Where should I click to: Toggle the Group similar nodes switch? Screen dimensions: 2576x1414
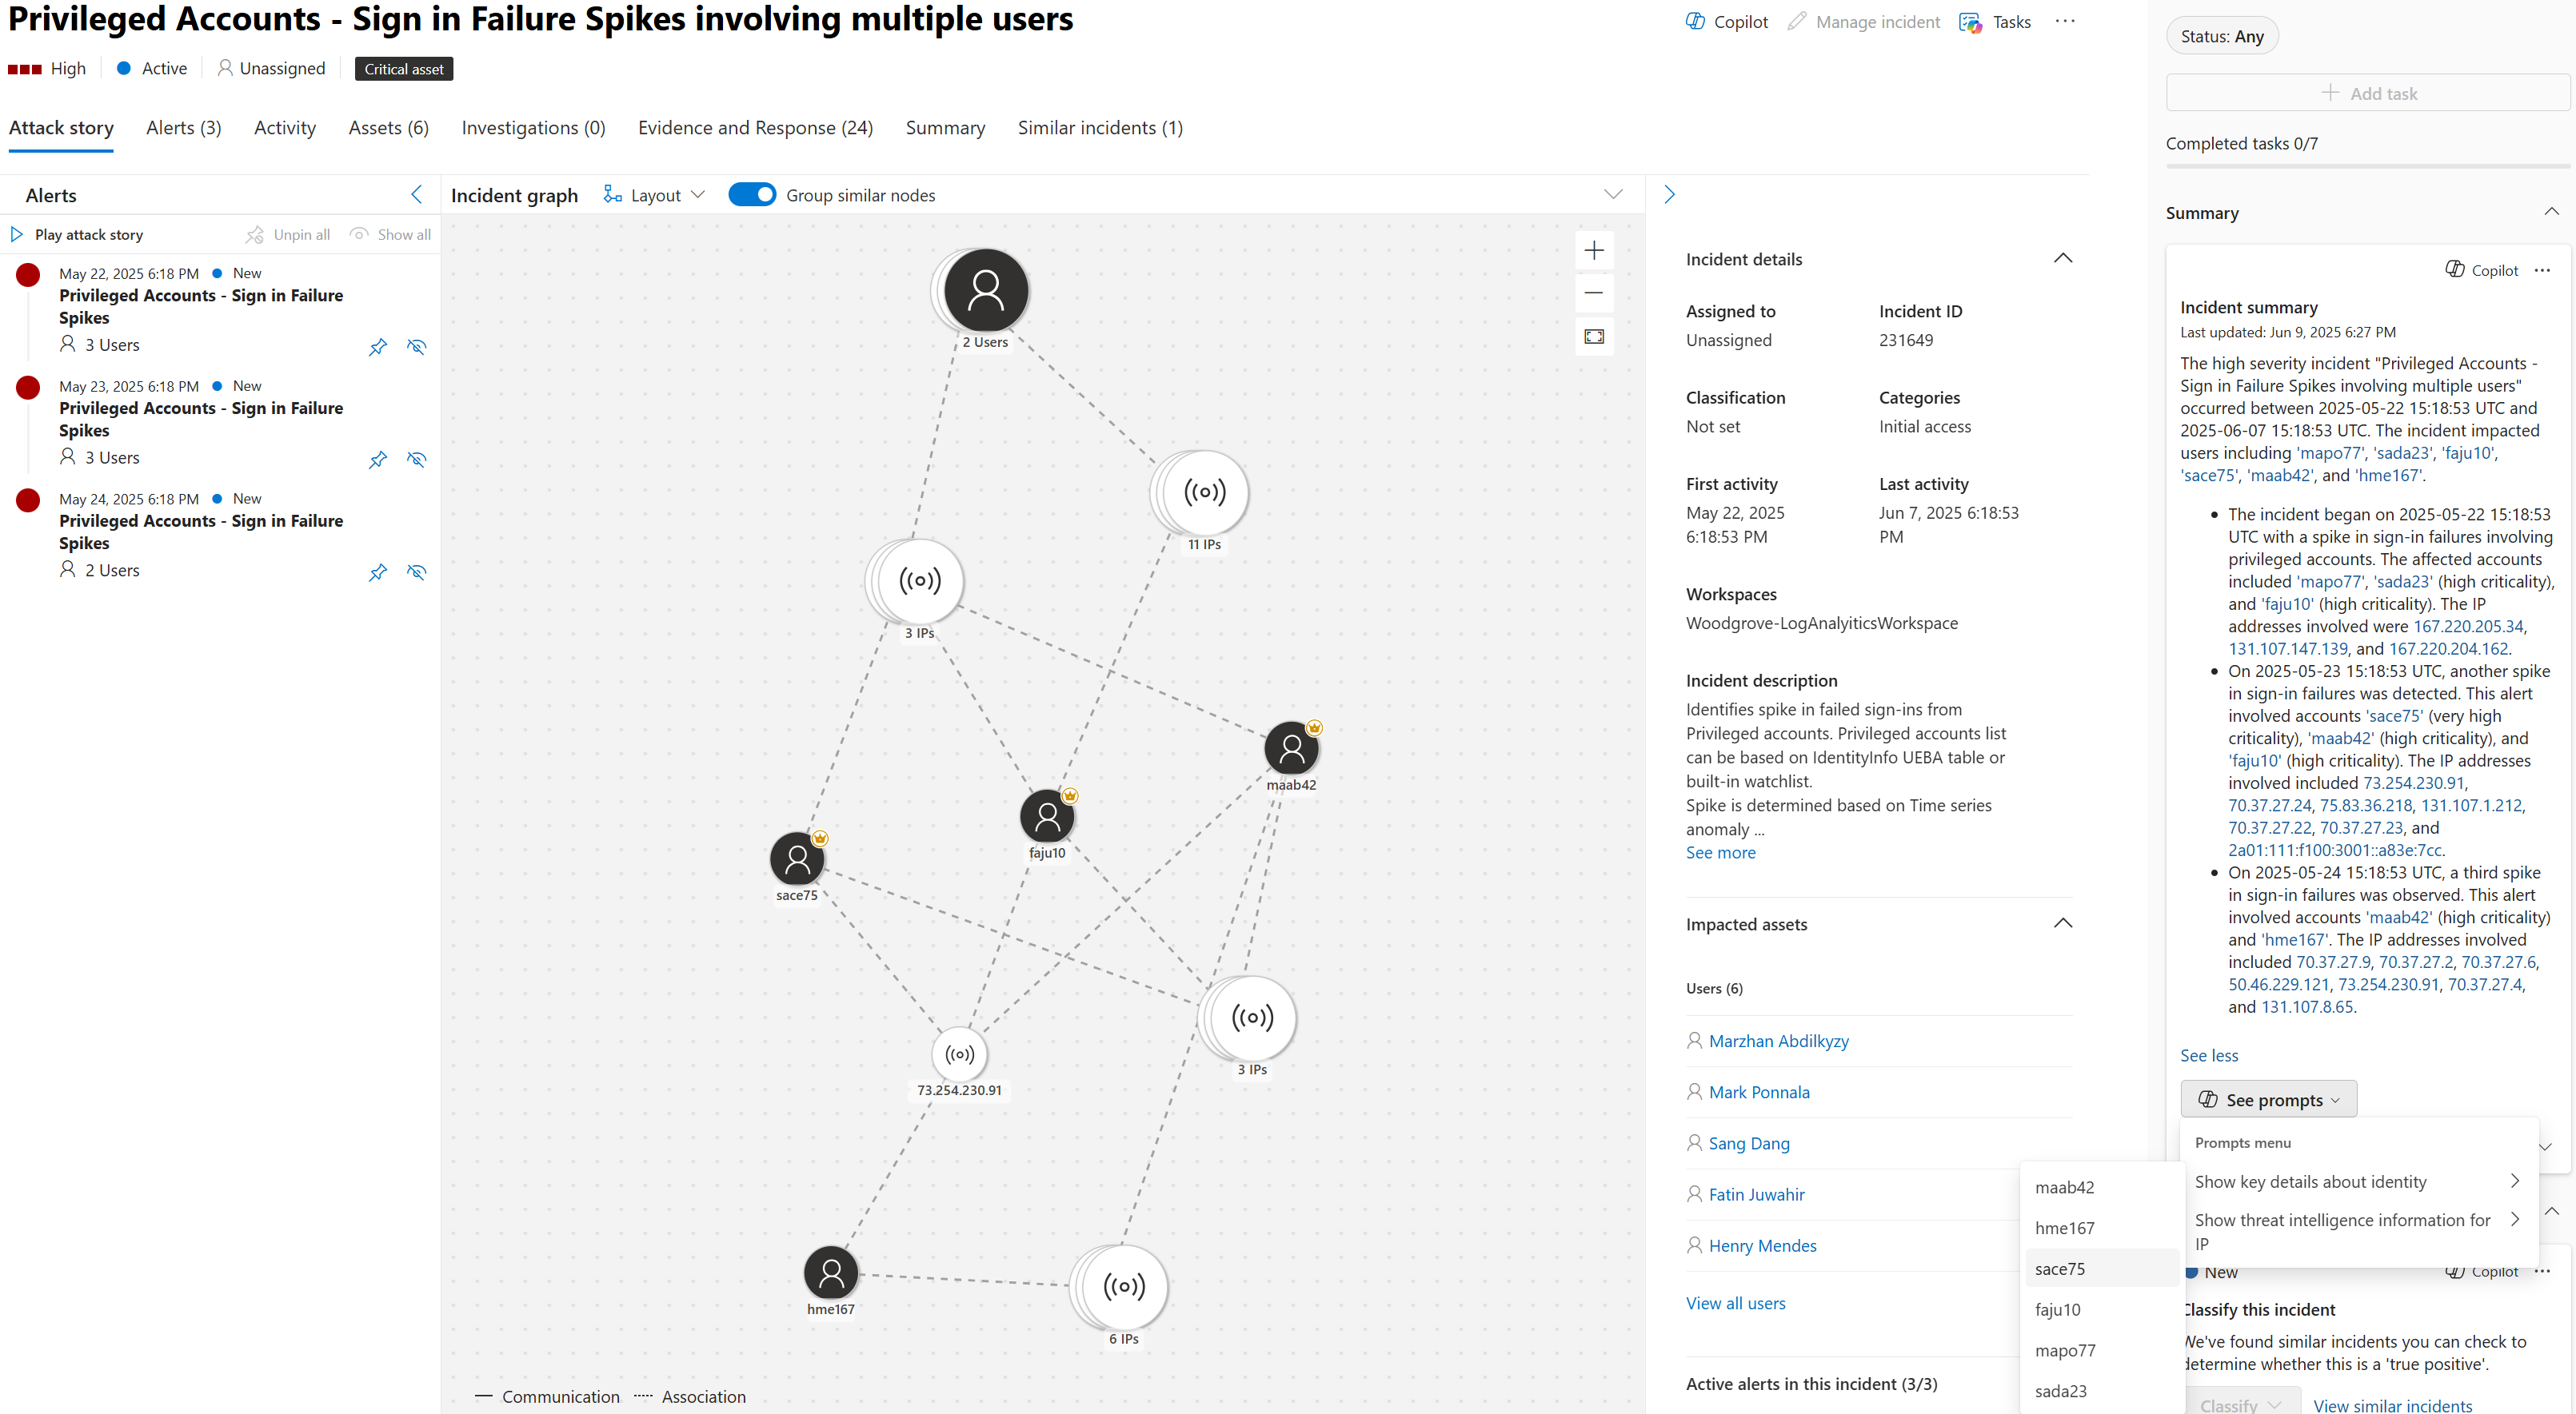tap(752, 195)
